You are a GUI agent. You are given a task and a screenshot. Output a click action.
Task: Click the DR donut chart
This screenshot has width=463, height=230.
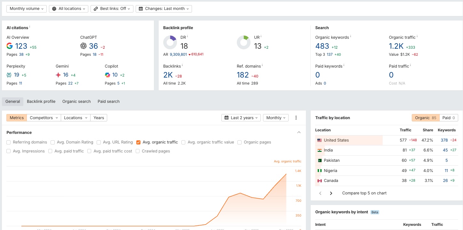point(170,42)
